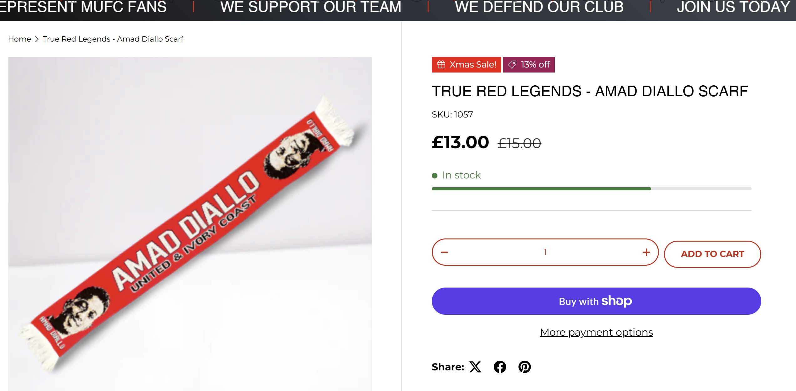This screenshot has height=391, width=796.
Task: Click WE DEFEND OUR CLUB banner text
Action: (539, 7)
